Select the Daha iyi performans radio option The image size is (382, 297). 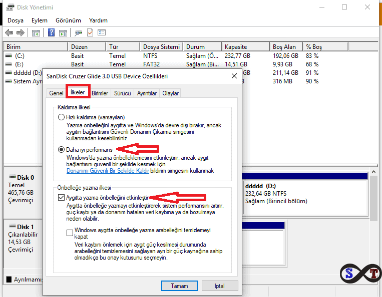pos(62,149)
